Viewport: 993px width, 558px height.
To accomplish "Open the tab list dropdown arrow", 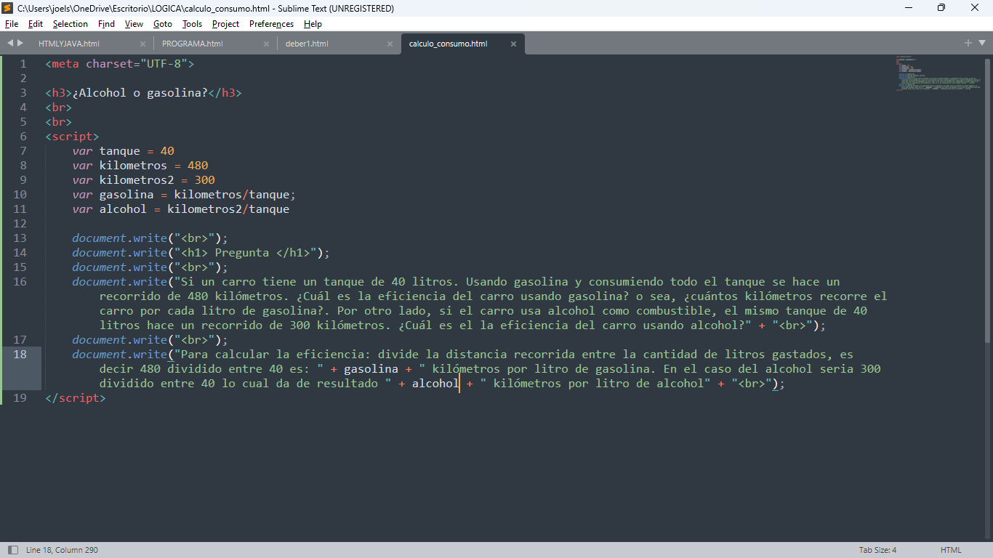I will tap(981, 44).
